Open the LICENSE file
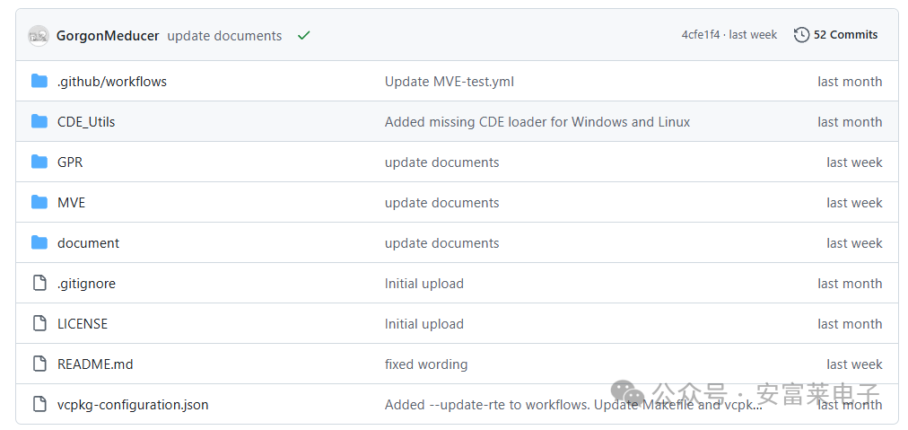908x430 pixels. (x=83, y=324)
